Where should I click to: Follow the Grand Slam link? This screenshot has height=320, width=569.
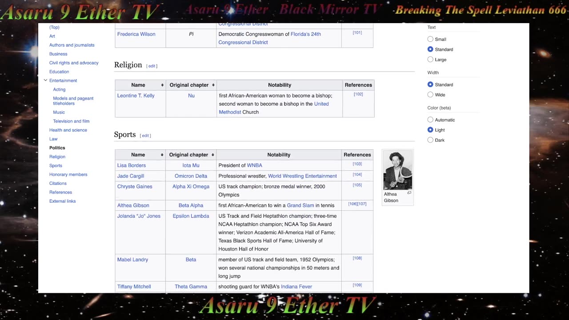[301, 205]
